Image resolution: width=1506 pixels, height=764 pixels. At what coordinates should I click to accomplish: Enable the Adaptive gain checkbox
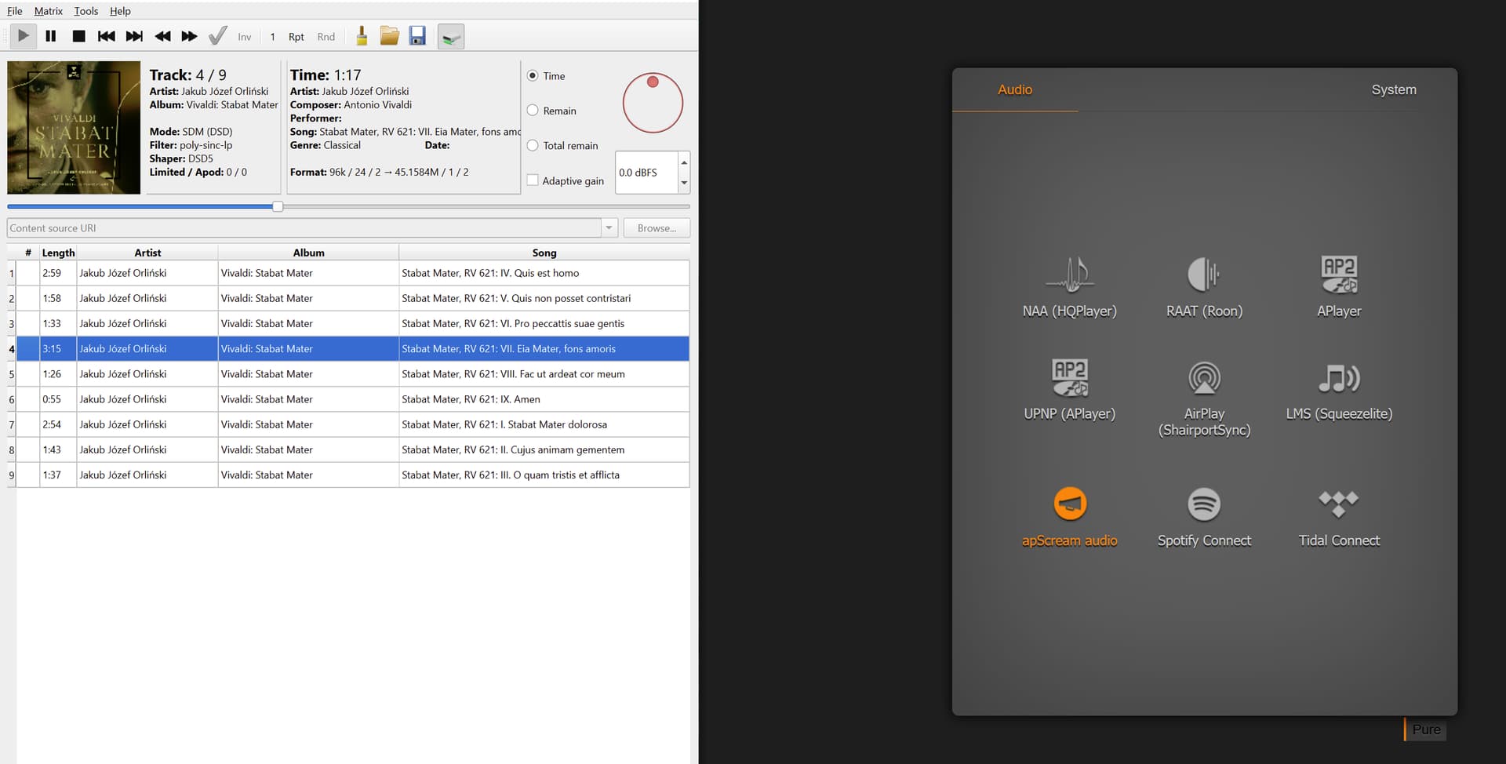pos(533,180)
